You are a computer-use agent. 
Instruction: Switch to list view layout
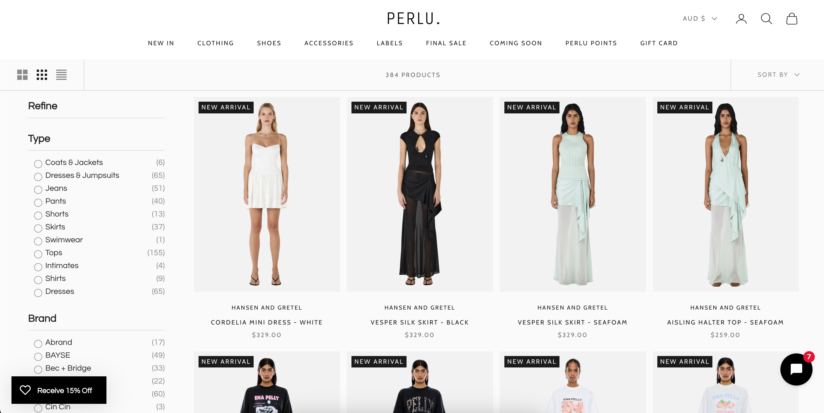pos(61,75)
